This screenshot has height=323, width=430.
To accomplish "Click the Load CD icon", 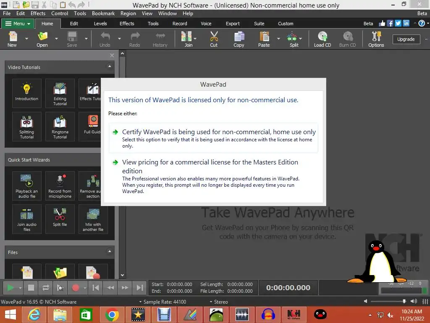I will (x=322, y=39).
